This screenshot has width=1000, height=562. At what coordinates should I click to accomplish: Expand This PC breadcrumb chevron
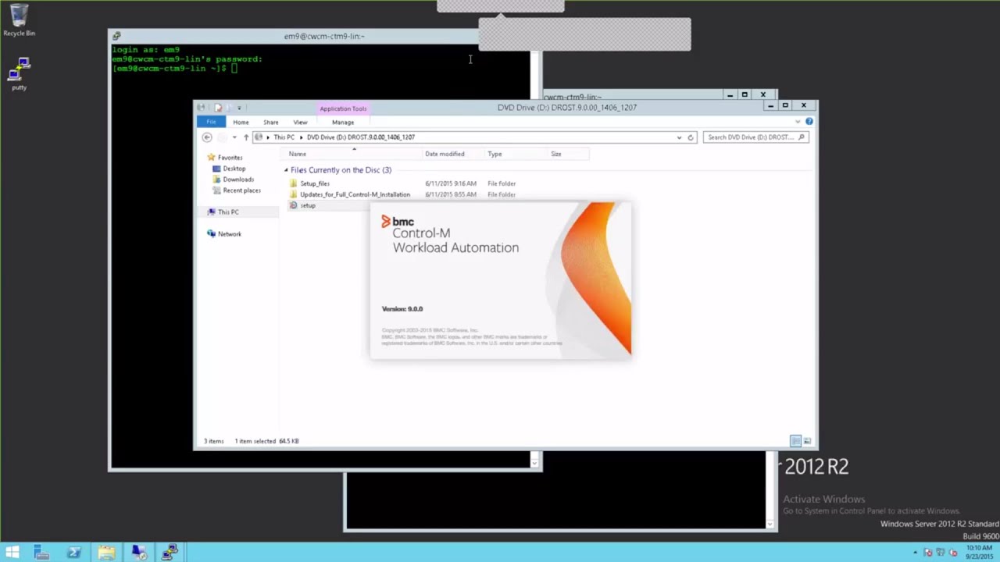point(301,137)
